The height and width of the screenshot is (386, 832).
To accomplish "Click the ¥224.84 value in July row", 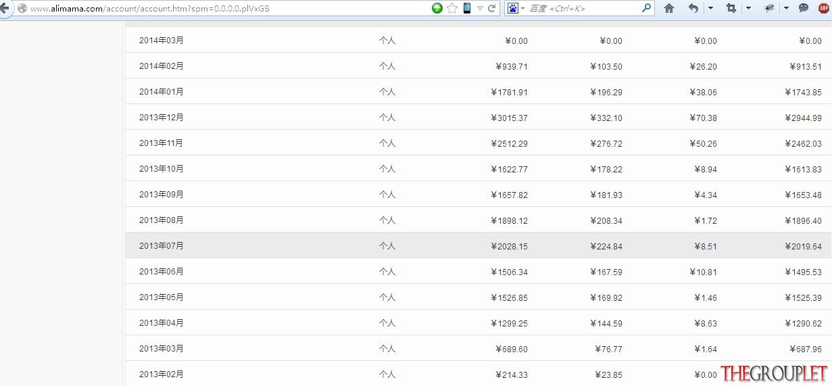I will click(606, 246).
